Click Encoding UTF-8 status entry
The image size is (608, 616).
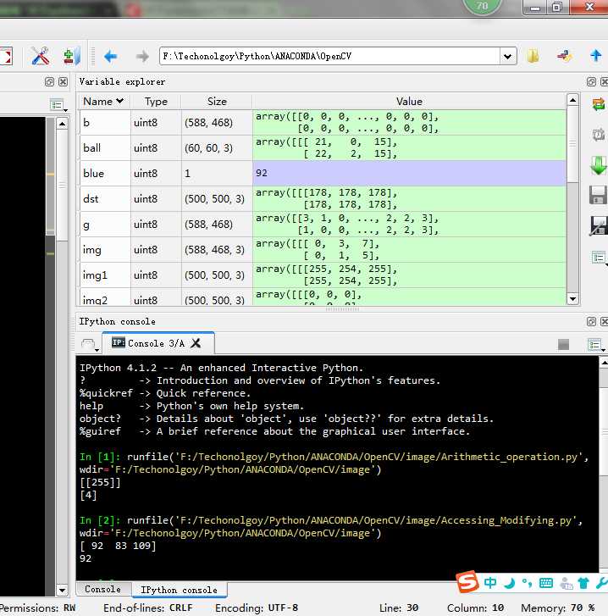[257, 608]
